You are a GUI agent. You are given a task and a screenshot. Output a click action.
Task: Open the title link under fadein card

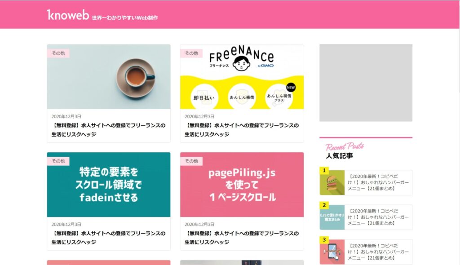click(109, 238)
